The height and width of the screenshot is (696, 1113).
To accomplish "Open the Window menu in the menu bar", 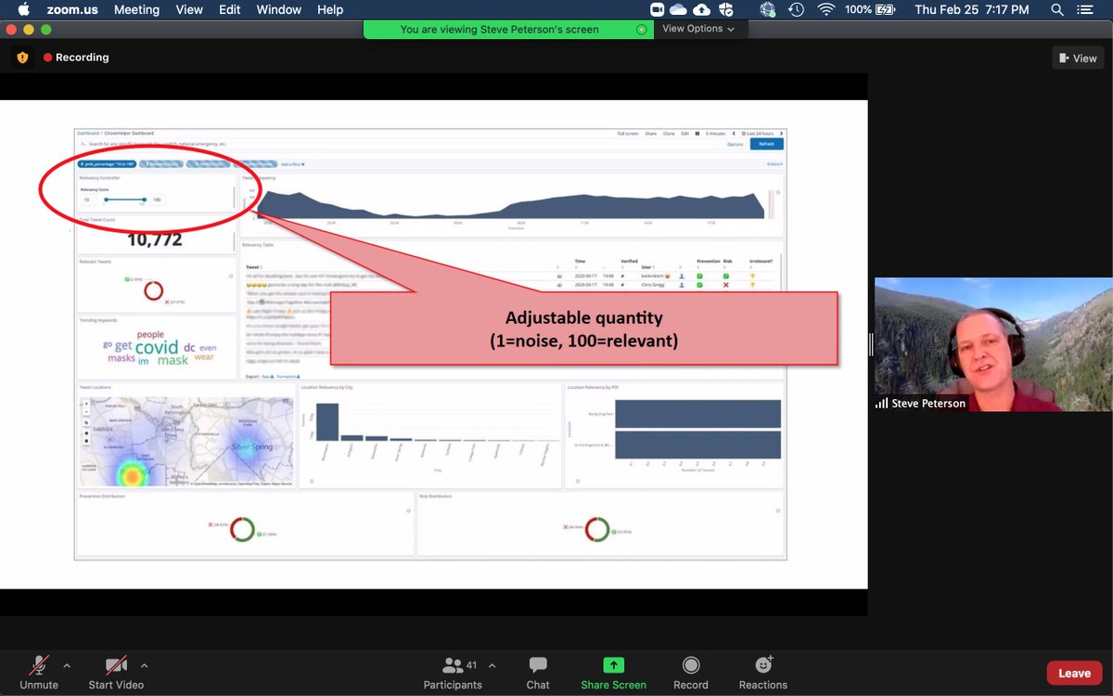I will 278,9.
